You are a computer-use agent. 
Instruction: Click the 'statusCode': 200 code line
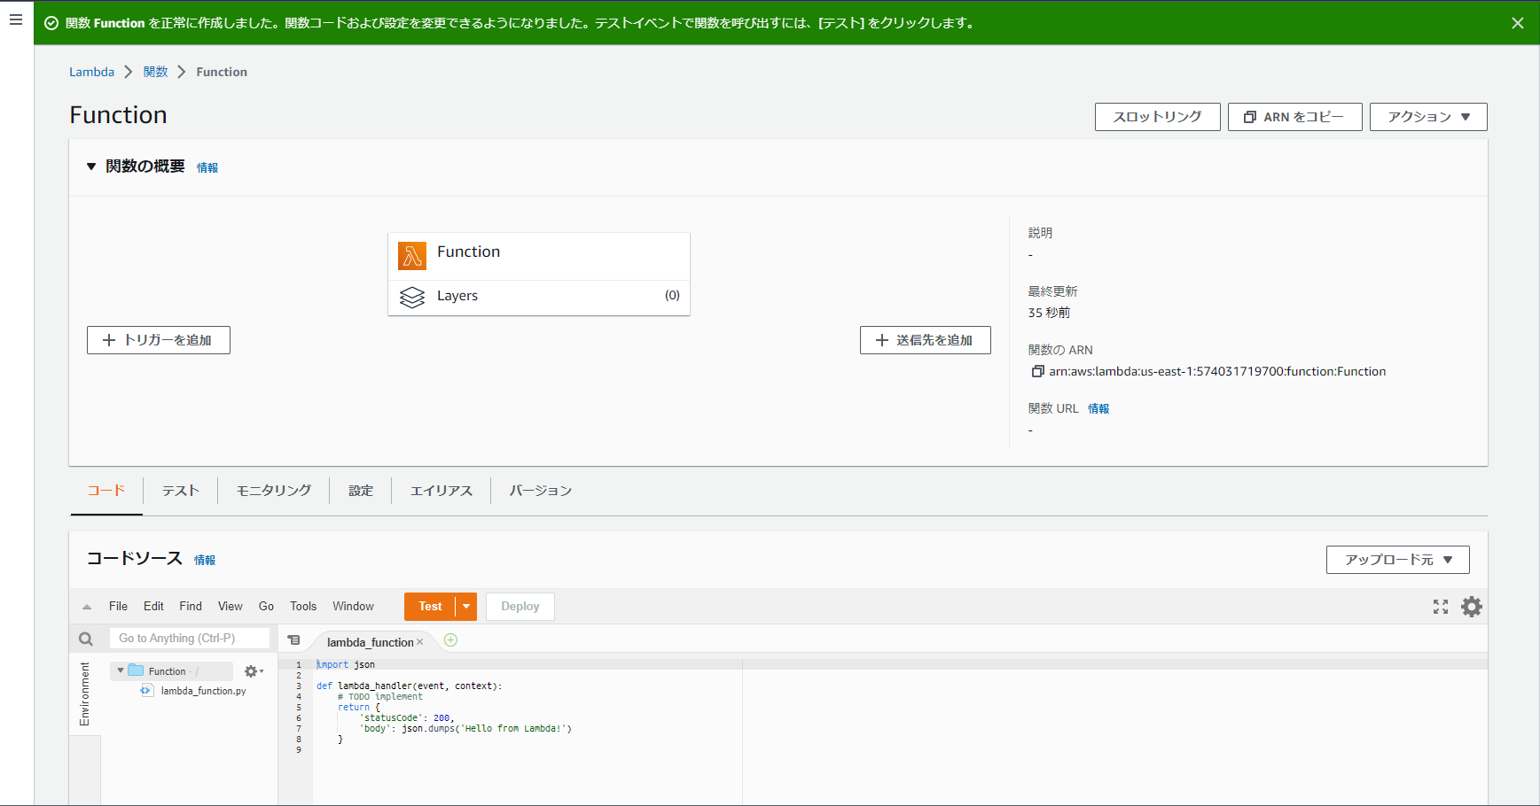pyautogui.click(x=407, y=718)
